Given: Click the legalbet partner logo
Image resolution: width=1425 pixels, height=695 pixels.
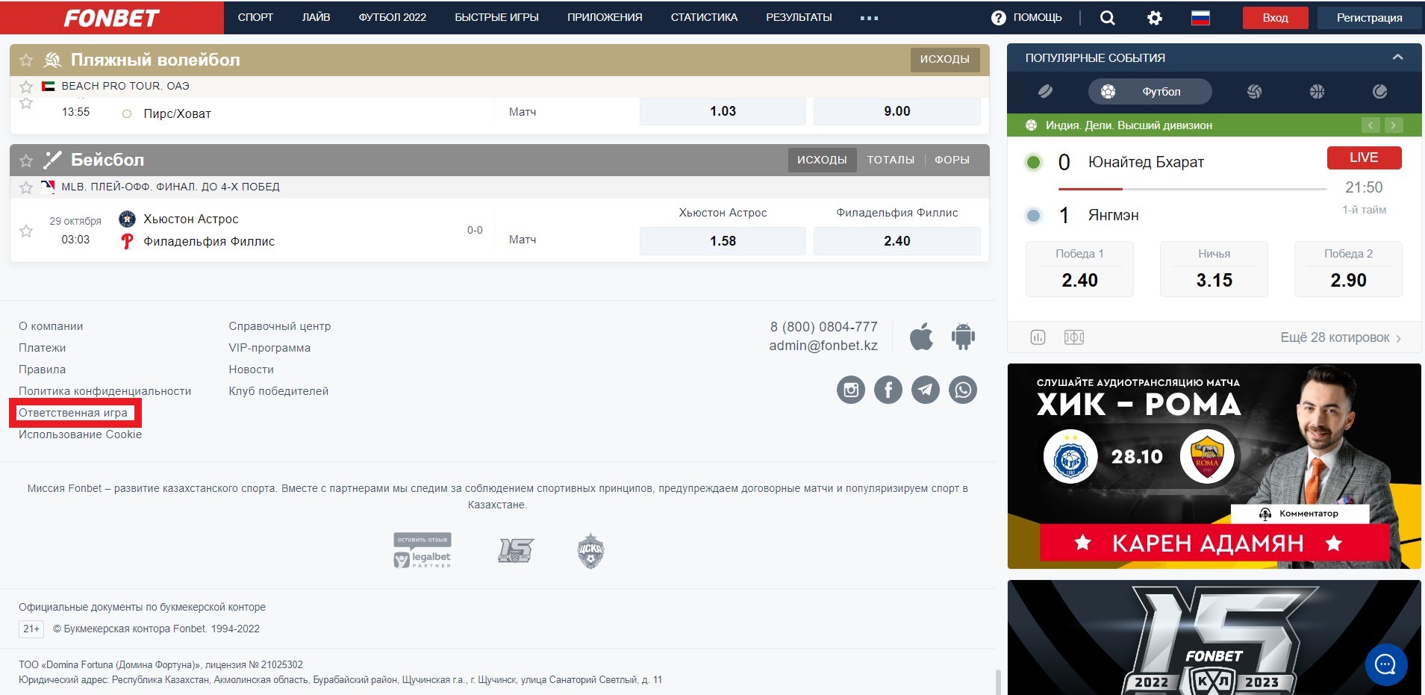Looking at the screenshot, I should [422, 551].
